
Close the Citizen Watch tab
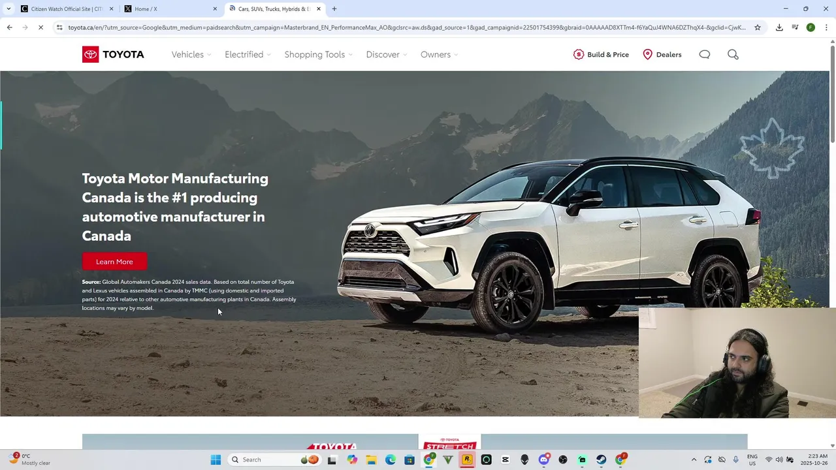(111, 8)
